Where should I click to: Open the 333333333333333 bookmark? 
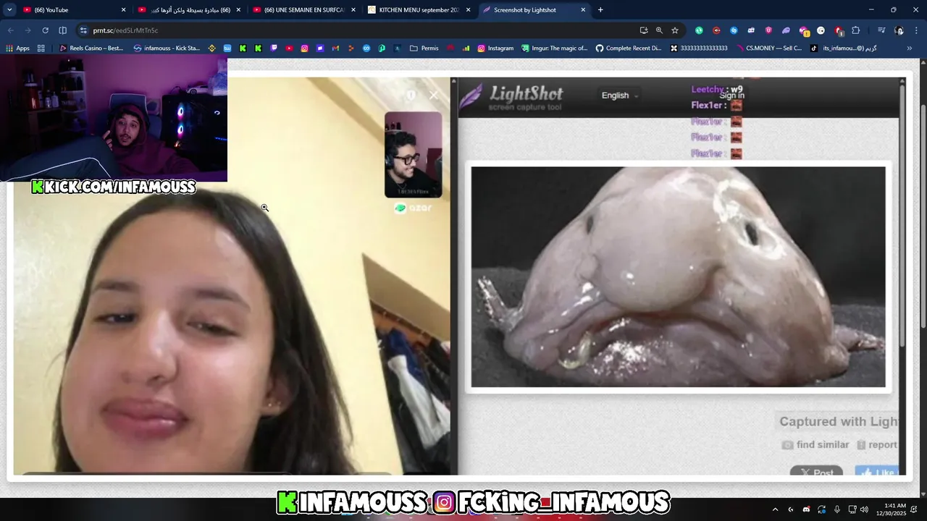click(699, 48)
